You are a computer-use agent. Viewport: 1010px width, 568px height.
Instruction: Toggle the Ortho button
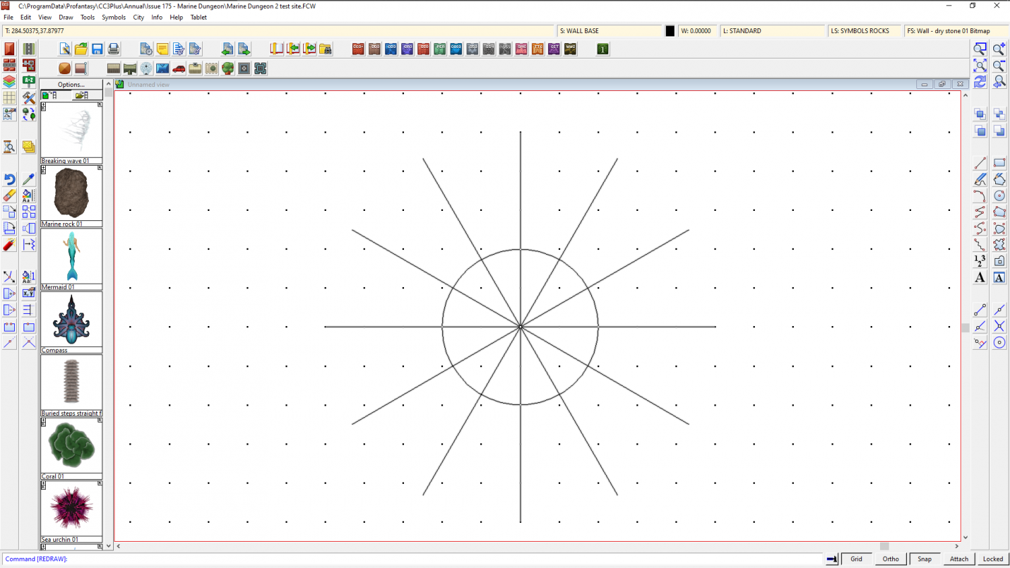[x=891, y=559]
